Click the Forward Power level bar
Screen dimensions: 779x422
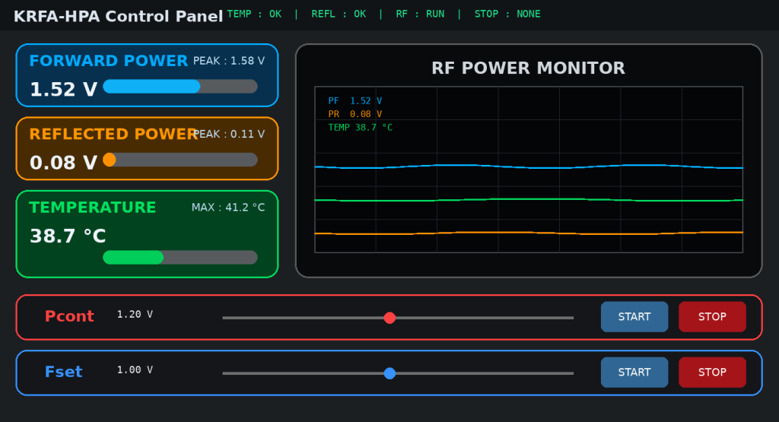coord(180,87)
